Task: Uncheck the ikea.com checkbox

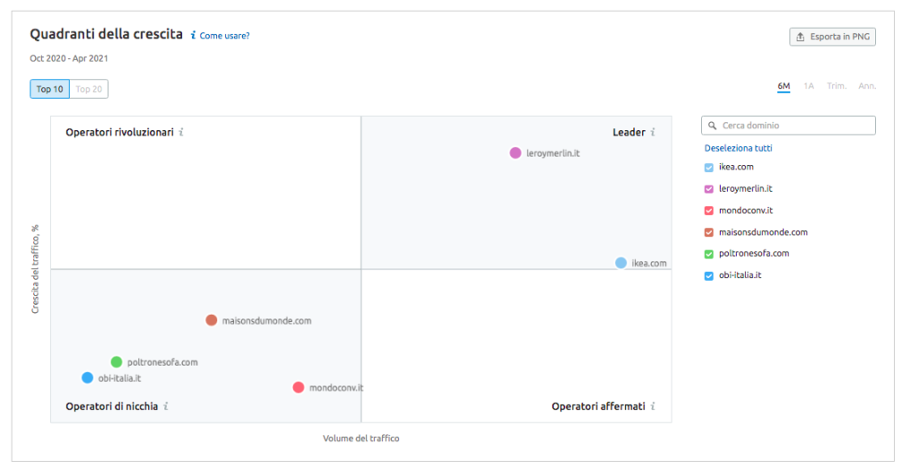Action: [709, 168]
